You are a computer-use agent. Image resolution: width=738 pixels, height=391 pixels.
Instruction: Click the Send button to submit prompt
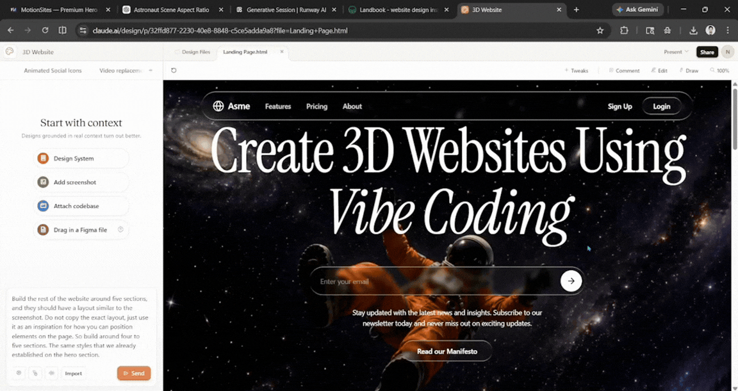click(x=134, y=372)
